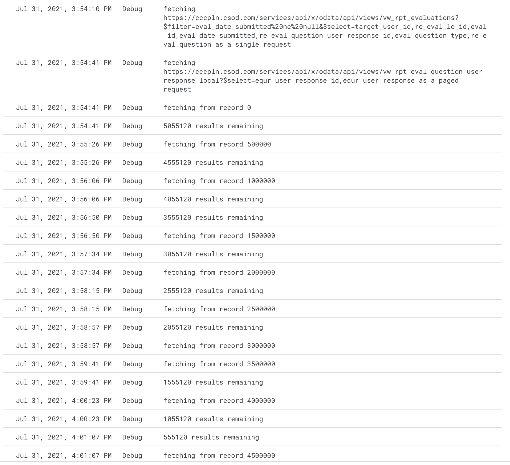Select the "3055120 results remaining" message
This screenshot has width=510, height=465.
[213, 254]
